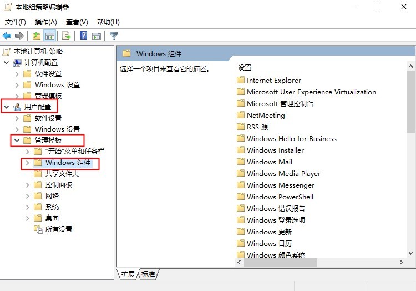Screen dimensions: 416x291
Task: Select 软件设置 under 用户配置
Action: point(48,118)
